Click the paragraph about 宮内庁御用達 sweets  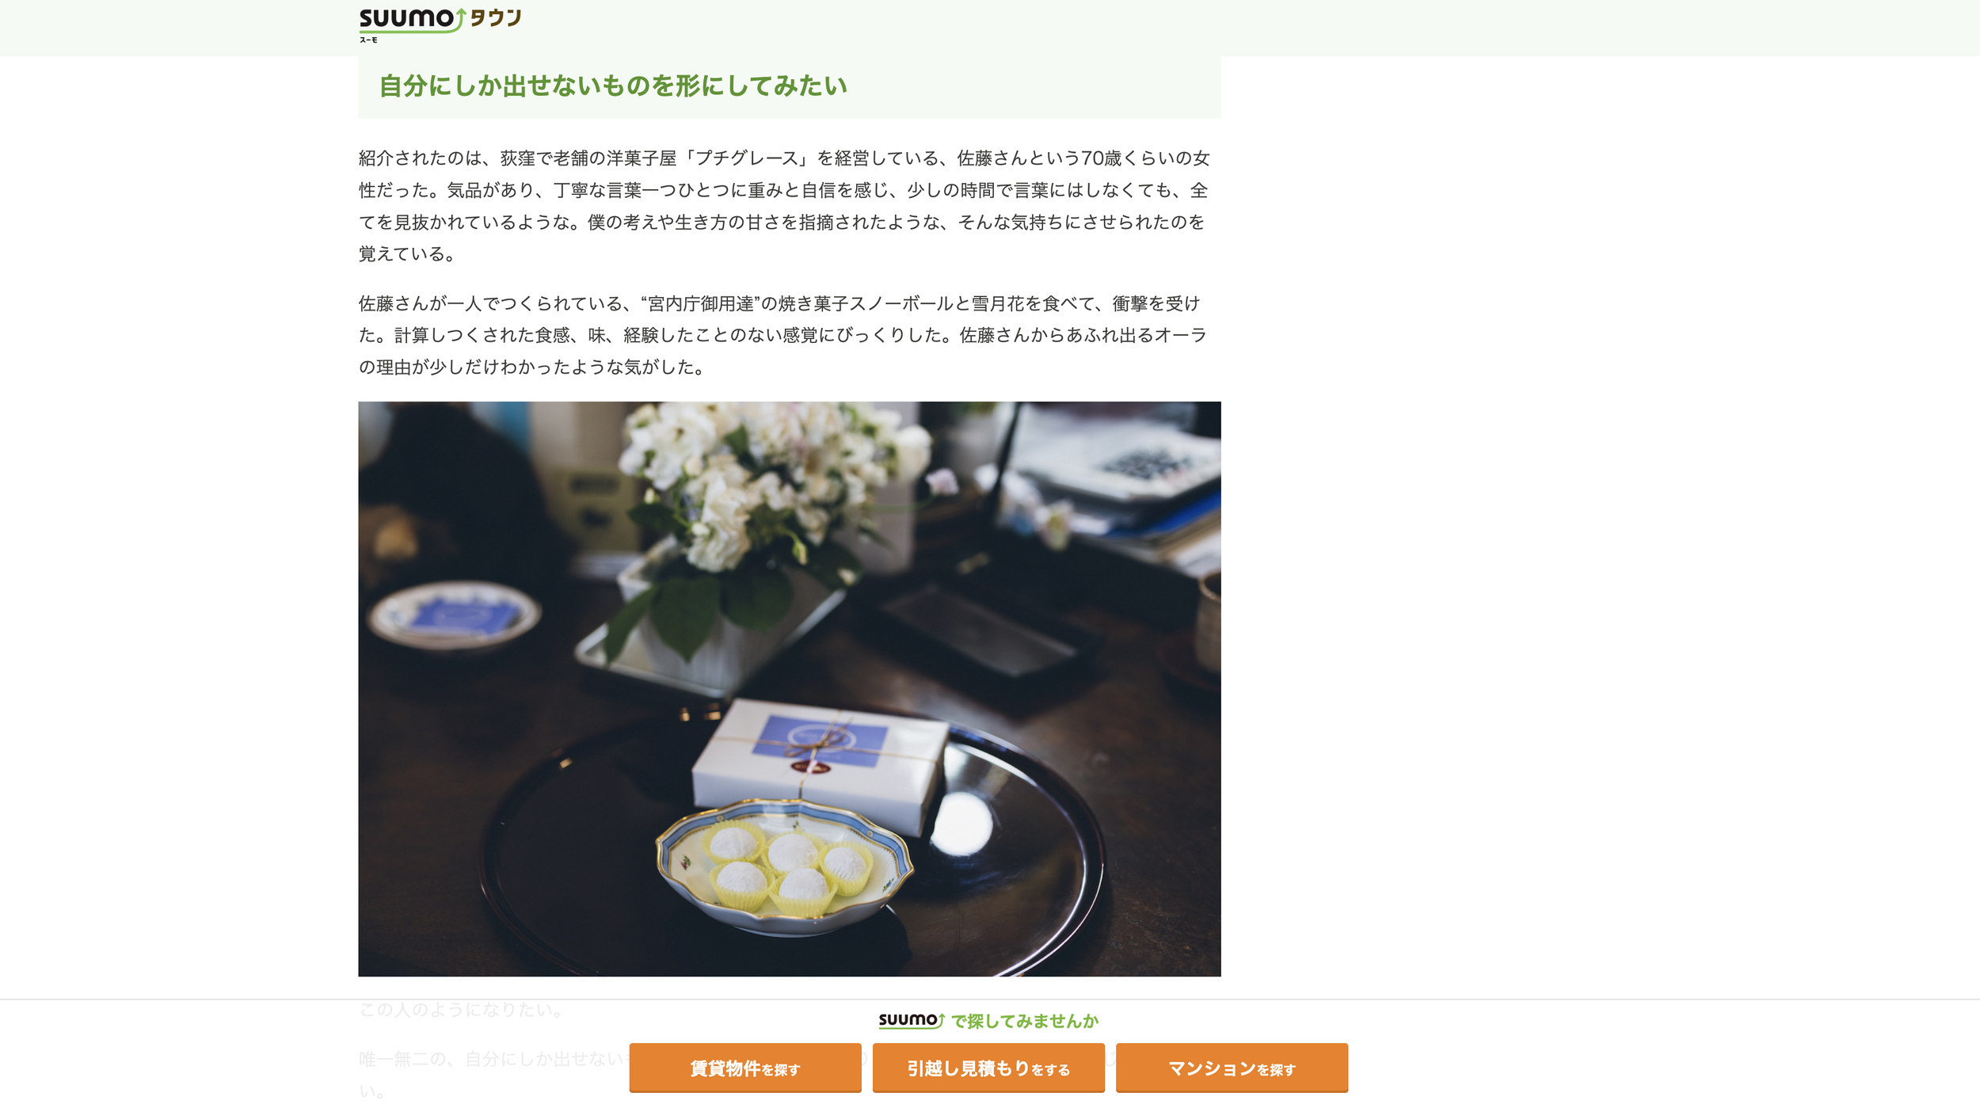click(x=782, y=335)
